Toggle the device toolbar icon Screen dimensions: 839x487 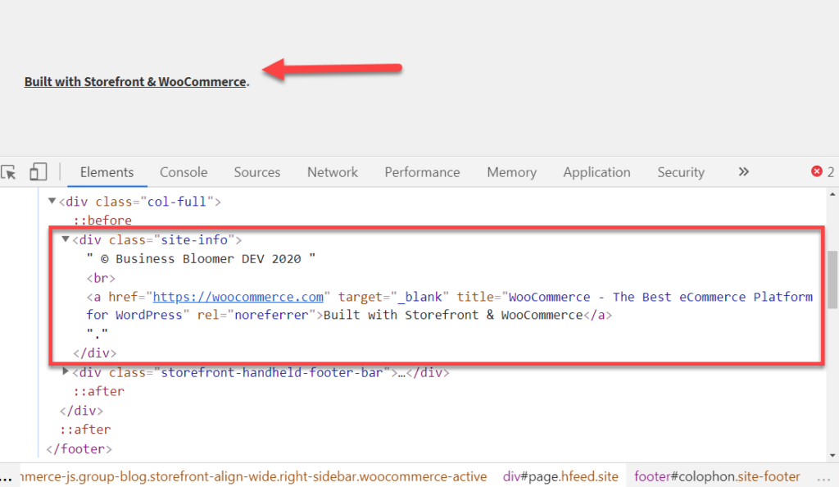click(38, 172)
